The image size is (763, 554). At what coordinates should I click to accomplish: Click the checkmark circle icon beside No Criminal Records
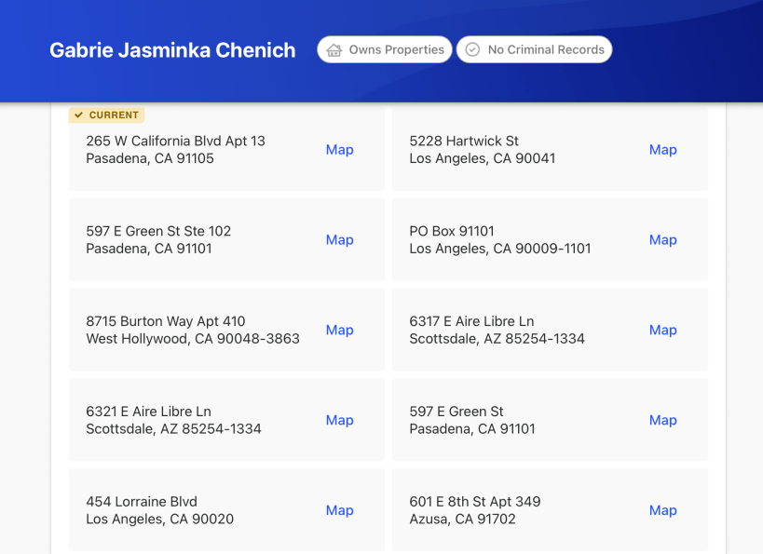click(472, 50)
